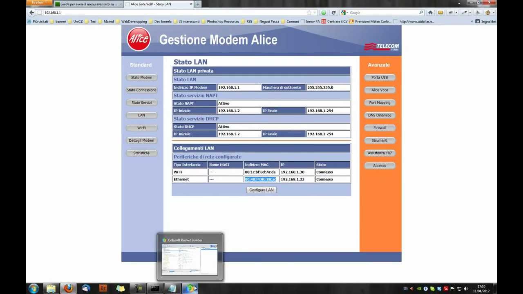Open a new tab with the plus button
This screenshot has width=523, height=294.
pyautogui.click(x=198, y=4)
